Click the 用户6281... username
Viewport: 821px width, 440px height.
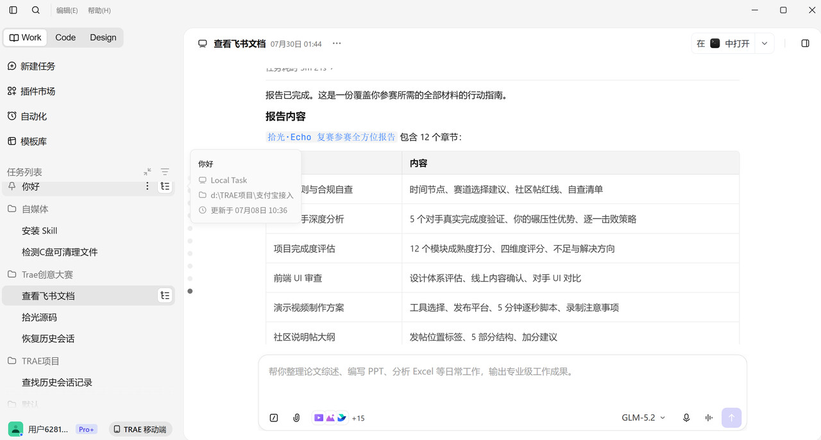[48, 429]
